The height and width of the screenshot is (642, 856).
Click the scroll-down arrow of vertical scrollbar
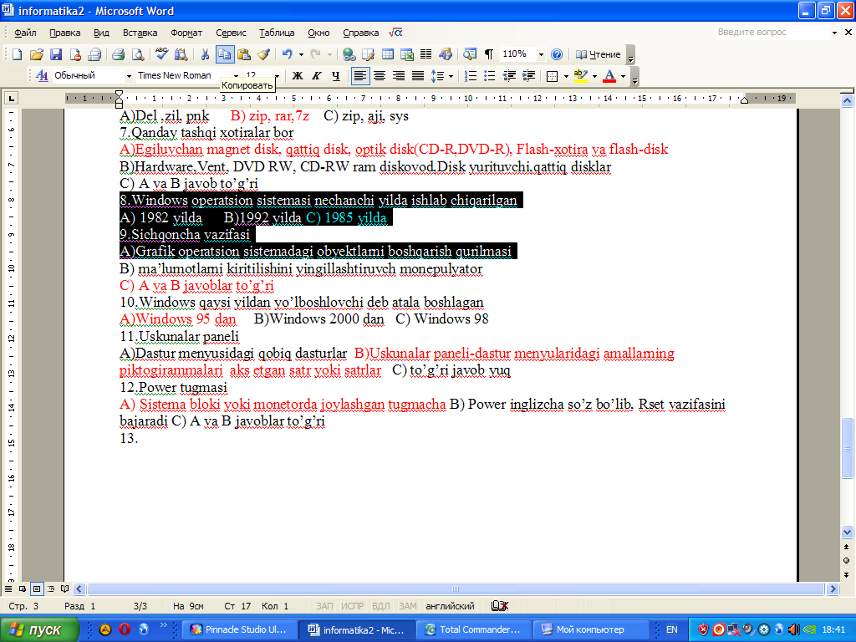847,531
